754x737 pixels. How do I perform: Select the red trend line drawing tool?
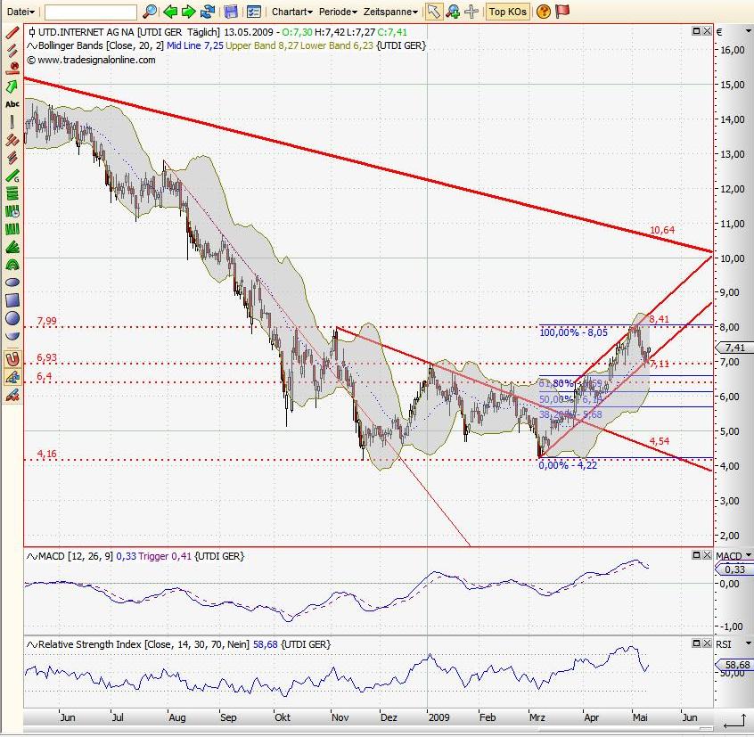[x=12, y=32]
